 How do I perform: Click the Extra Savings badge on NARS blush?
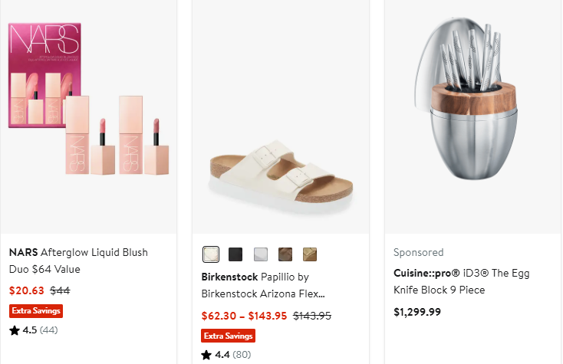pyautogui.click(x=36, y=311)
